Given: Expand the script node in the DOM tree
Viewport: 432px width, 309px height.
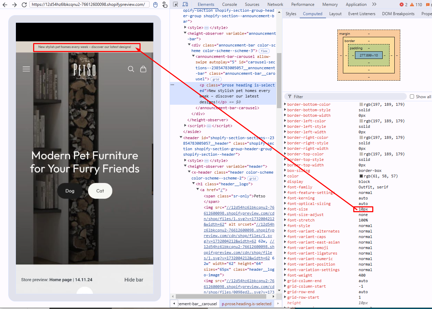Looking at the screenshot, I should click(185, 126).
